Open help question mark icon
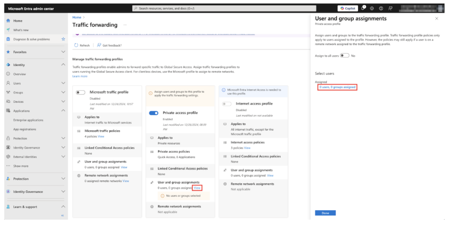 point(381,8)
